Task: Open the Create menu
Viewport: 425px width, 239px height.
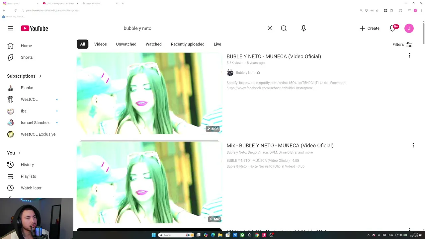Action: pyautogui.click(x=369, y=28)
